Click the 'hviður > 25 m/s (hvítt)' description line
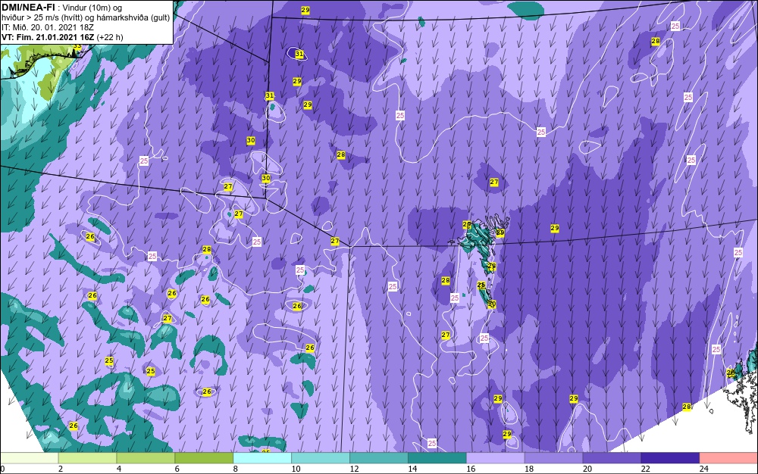Viewport: 758px width, 474px height. point(85,17)
